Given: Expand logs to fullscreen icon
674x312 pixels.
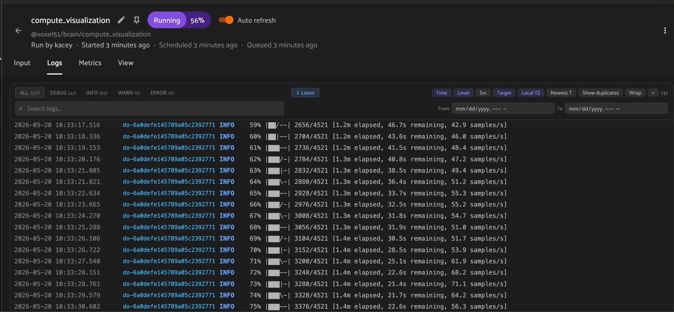Looking at the screenshot, I should coord(653,93).
